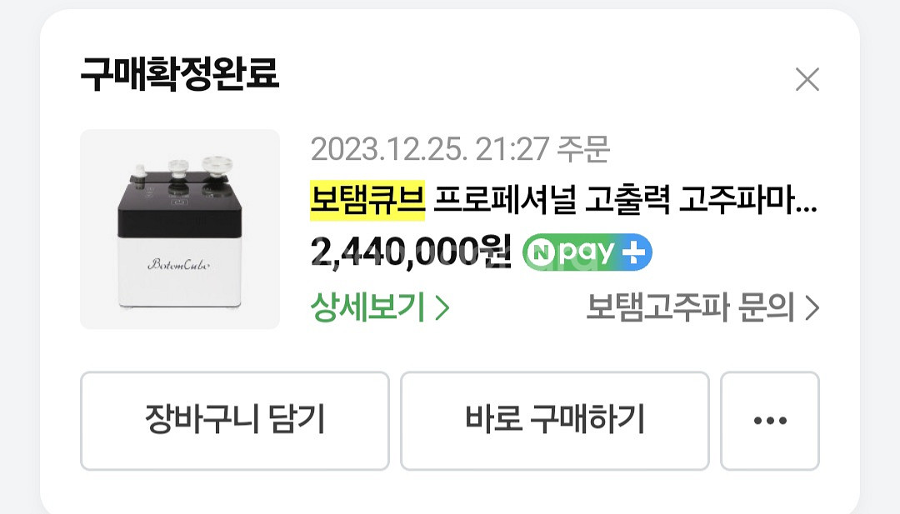
Task: Click the 구매확정완료 status heading
Action: [x=180, y=74]
